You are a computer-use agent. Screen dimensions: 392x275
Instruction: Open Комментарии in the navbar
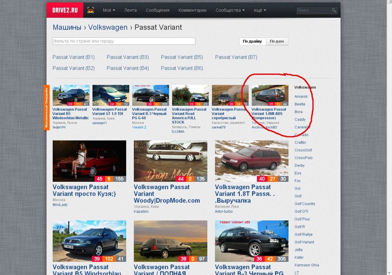192,10
